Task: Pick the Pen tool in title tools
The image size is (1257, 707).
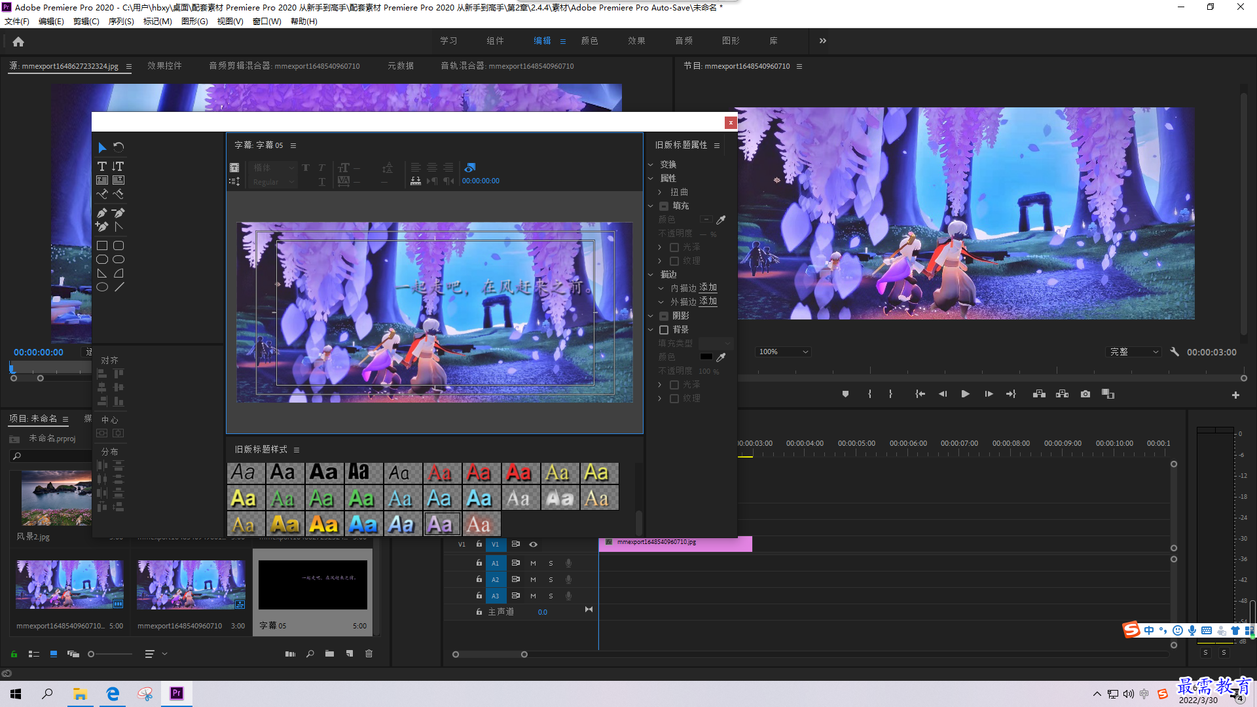Action: 102,213
